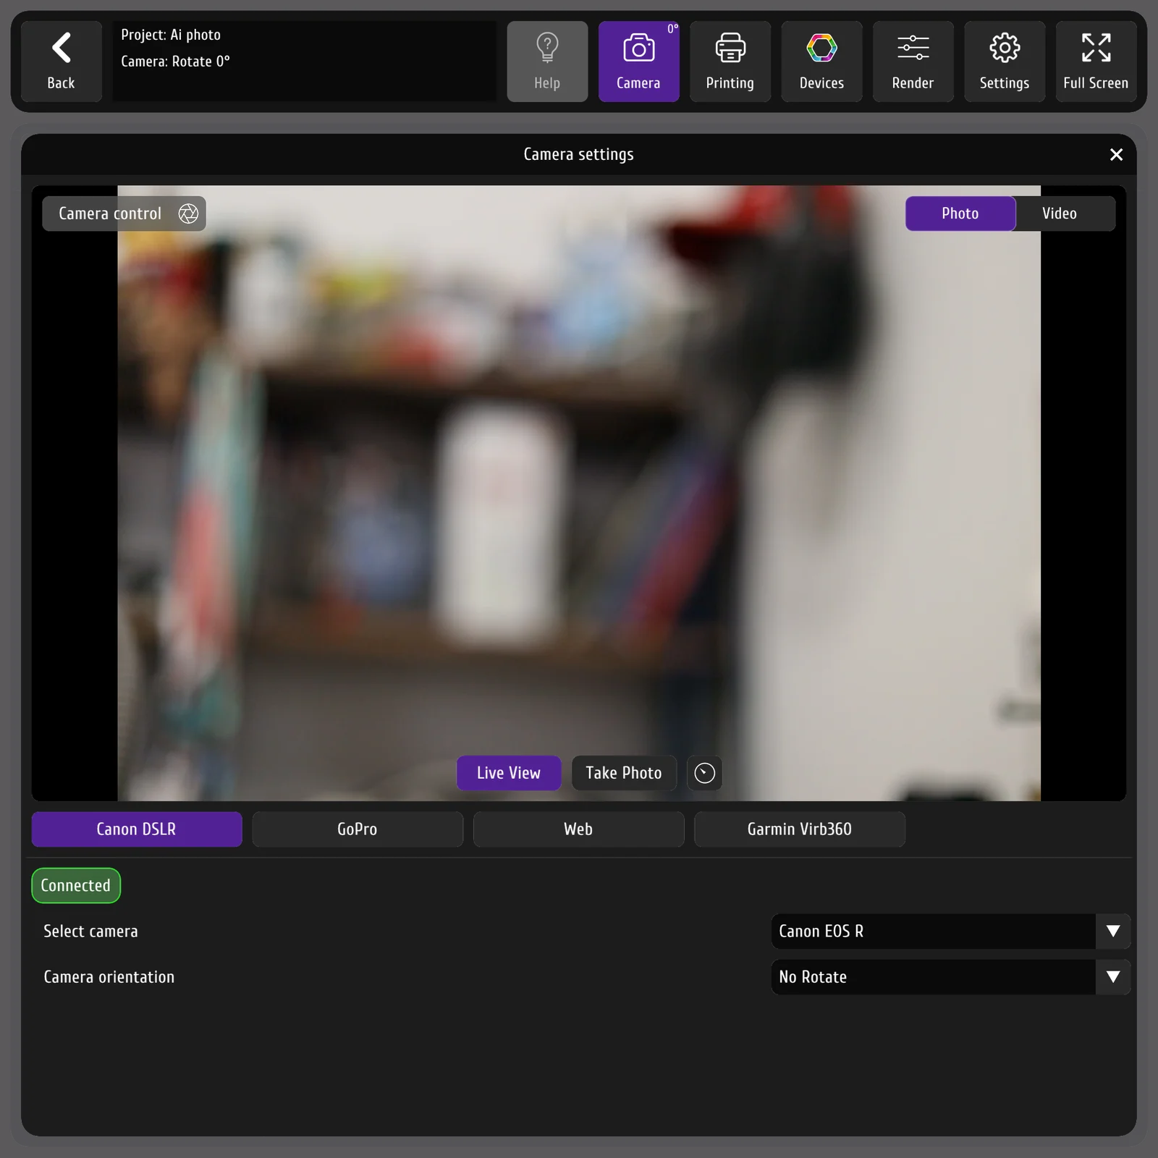
Task: Click the Take Photo button
Action: coord(624,773)
